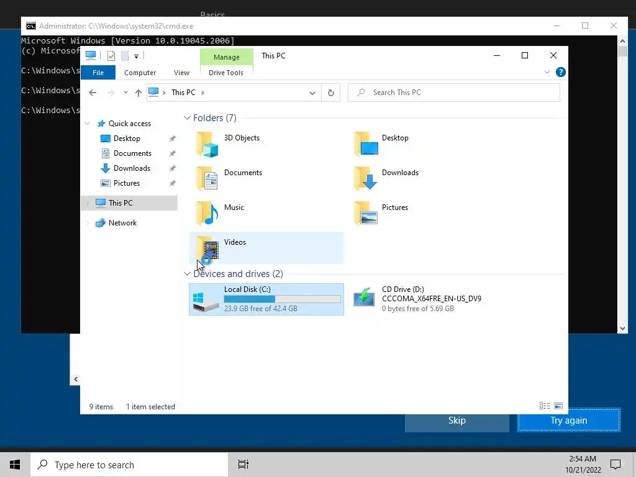Expand the Network tree node
Screen dimensions: 636x477
click(87, 223)
